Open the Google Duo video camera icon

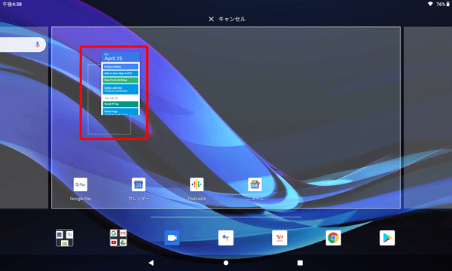tap(172, 238)
